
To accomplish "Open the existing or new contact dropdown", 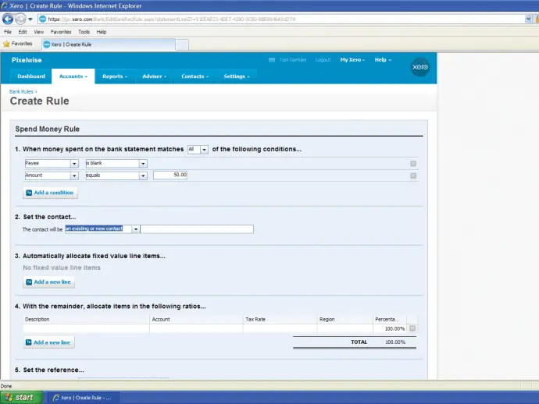I will pyautogui.click(x=136, y=229).
